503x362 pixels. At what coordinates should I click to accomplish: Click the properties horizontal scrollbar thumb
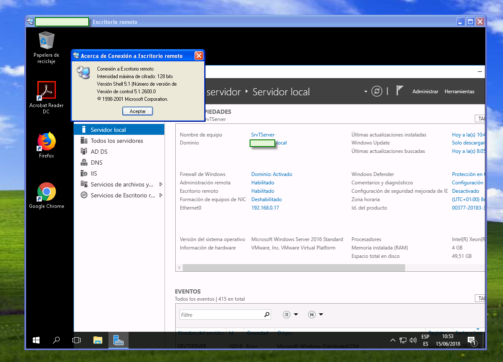coord(294,268)
